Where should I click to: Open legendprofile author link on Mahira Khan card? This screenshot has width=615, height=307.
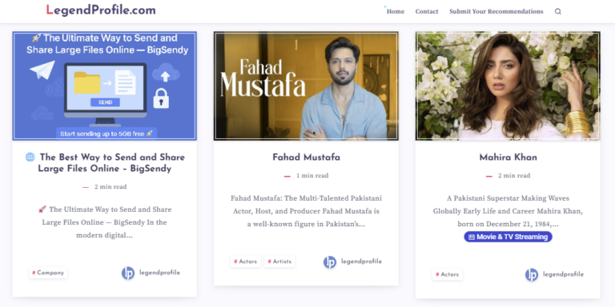(563, 274)
